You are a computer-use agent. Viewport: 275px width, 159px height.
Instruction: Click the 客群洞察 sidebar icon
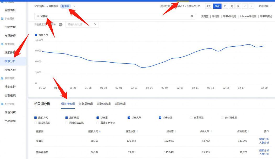(x=3, y=78)
